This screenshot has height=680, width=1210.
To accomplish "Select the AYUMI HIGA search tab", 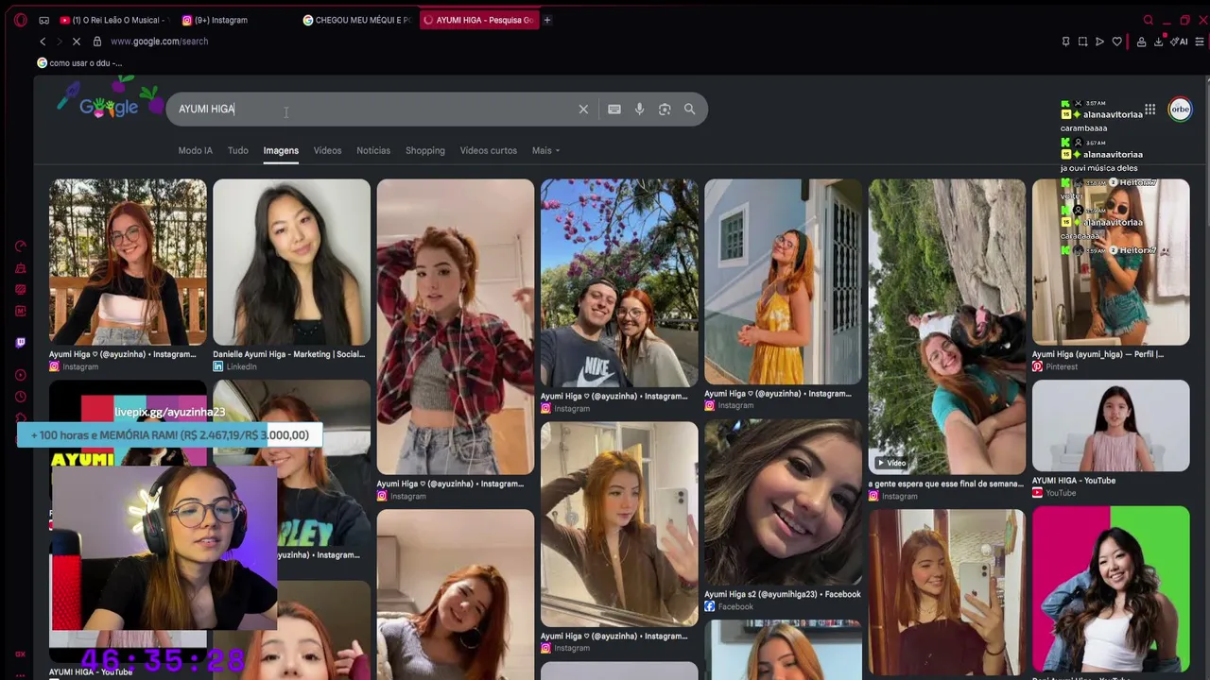I will click(478, 20).
